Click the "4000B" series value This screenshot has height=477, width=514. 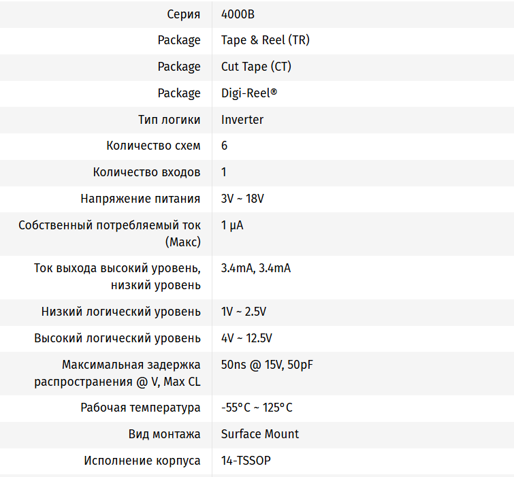pos(238,14)
